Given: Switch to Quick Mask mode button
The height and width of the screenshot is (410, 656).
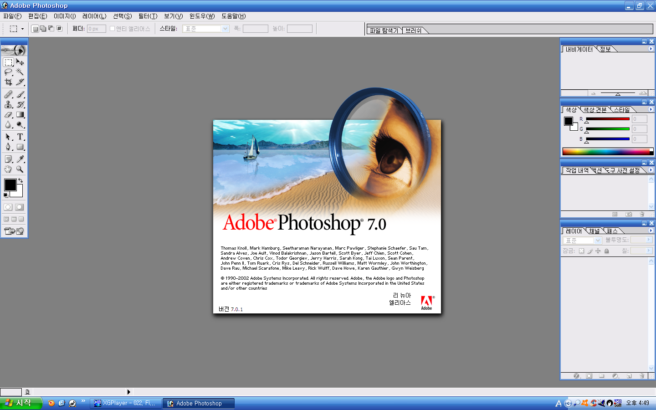Looking at the screenshot, I should point(19,207).
